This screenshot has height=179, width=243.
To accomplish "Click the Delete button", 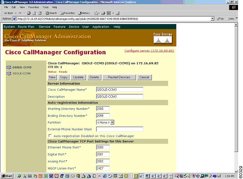I will tap(94, 77).
